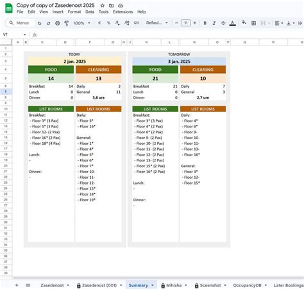The height and width of the screenshot is (289, 304).
Task: Open the text color picker
Action: click(x=232, y=23)
